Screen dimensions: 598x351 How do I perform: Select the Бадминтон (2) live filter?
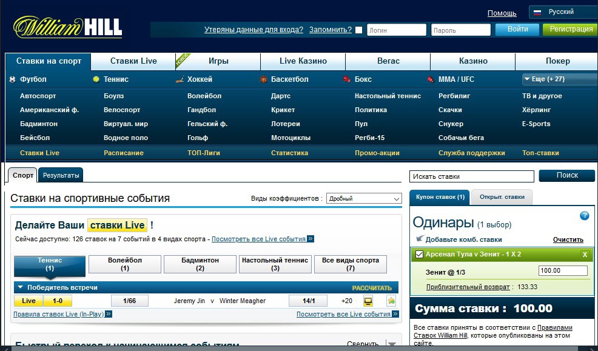coord(200,264)
